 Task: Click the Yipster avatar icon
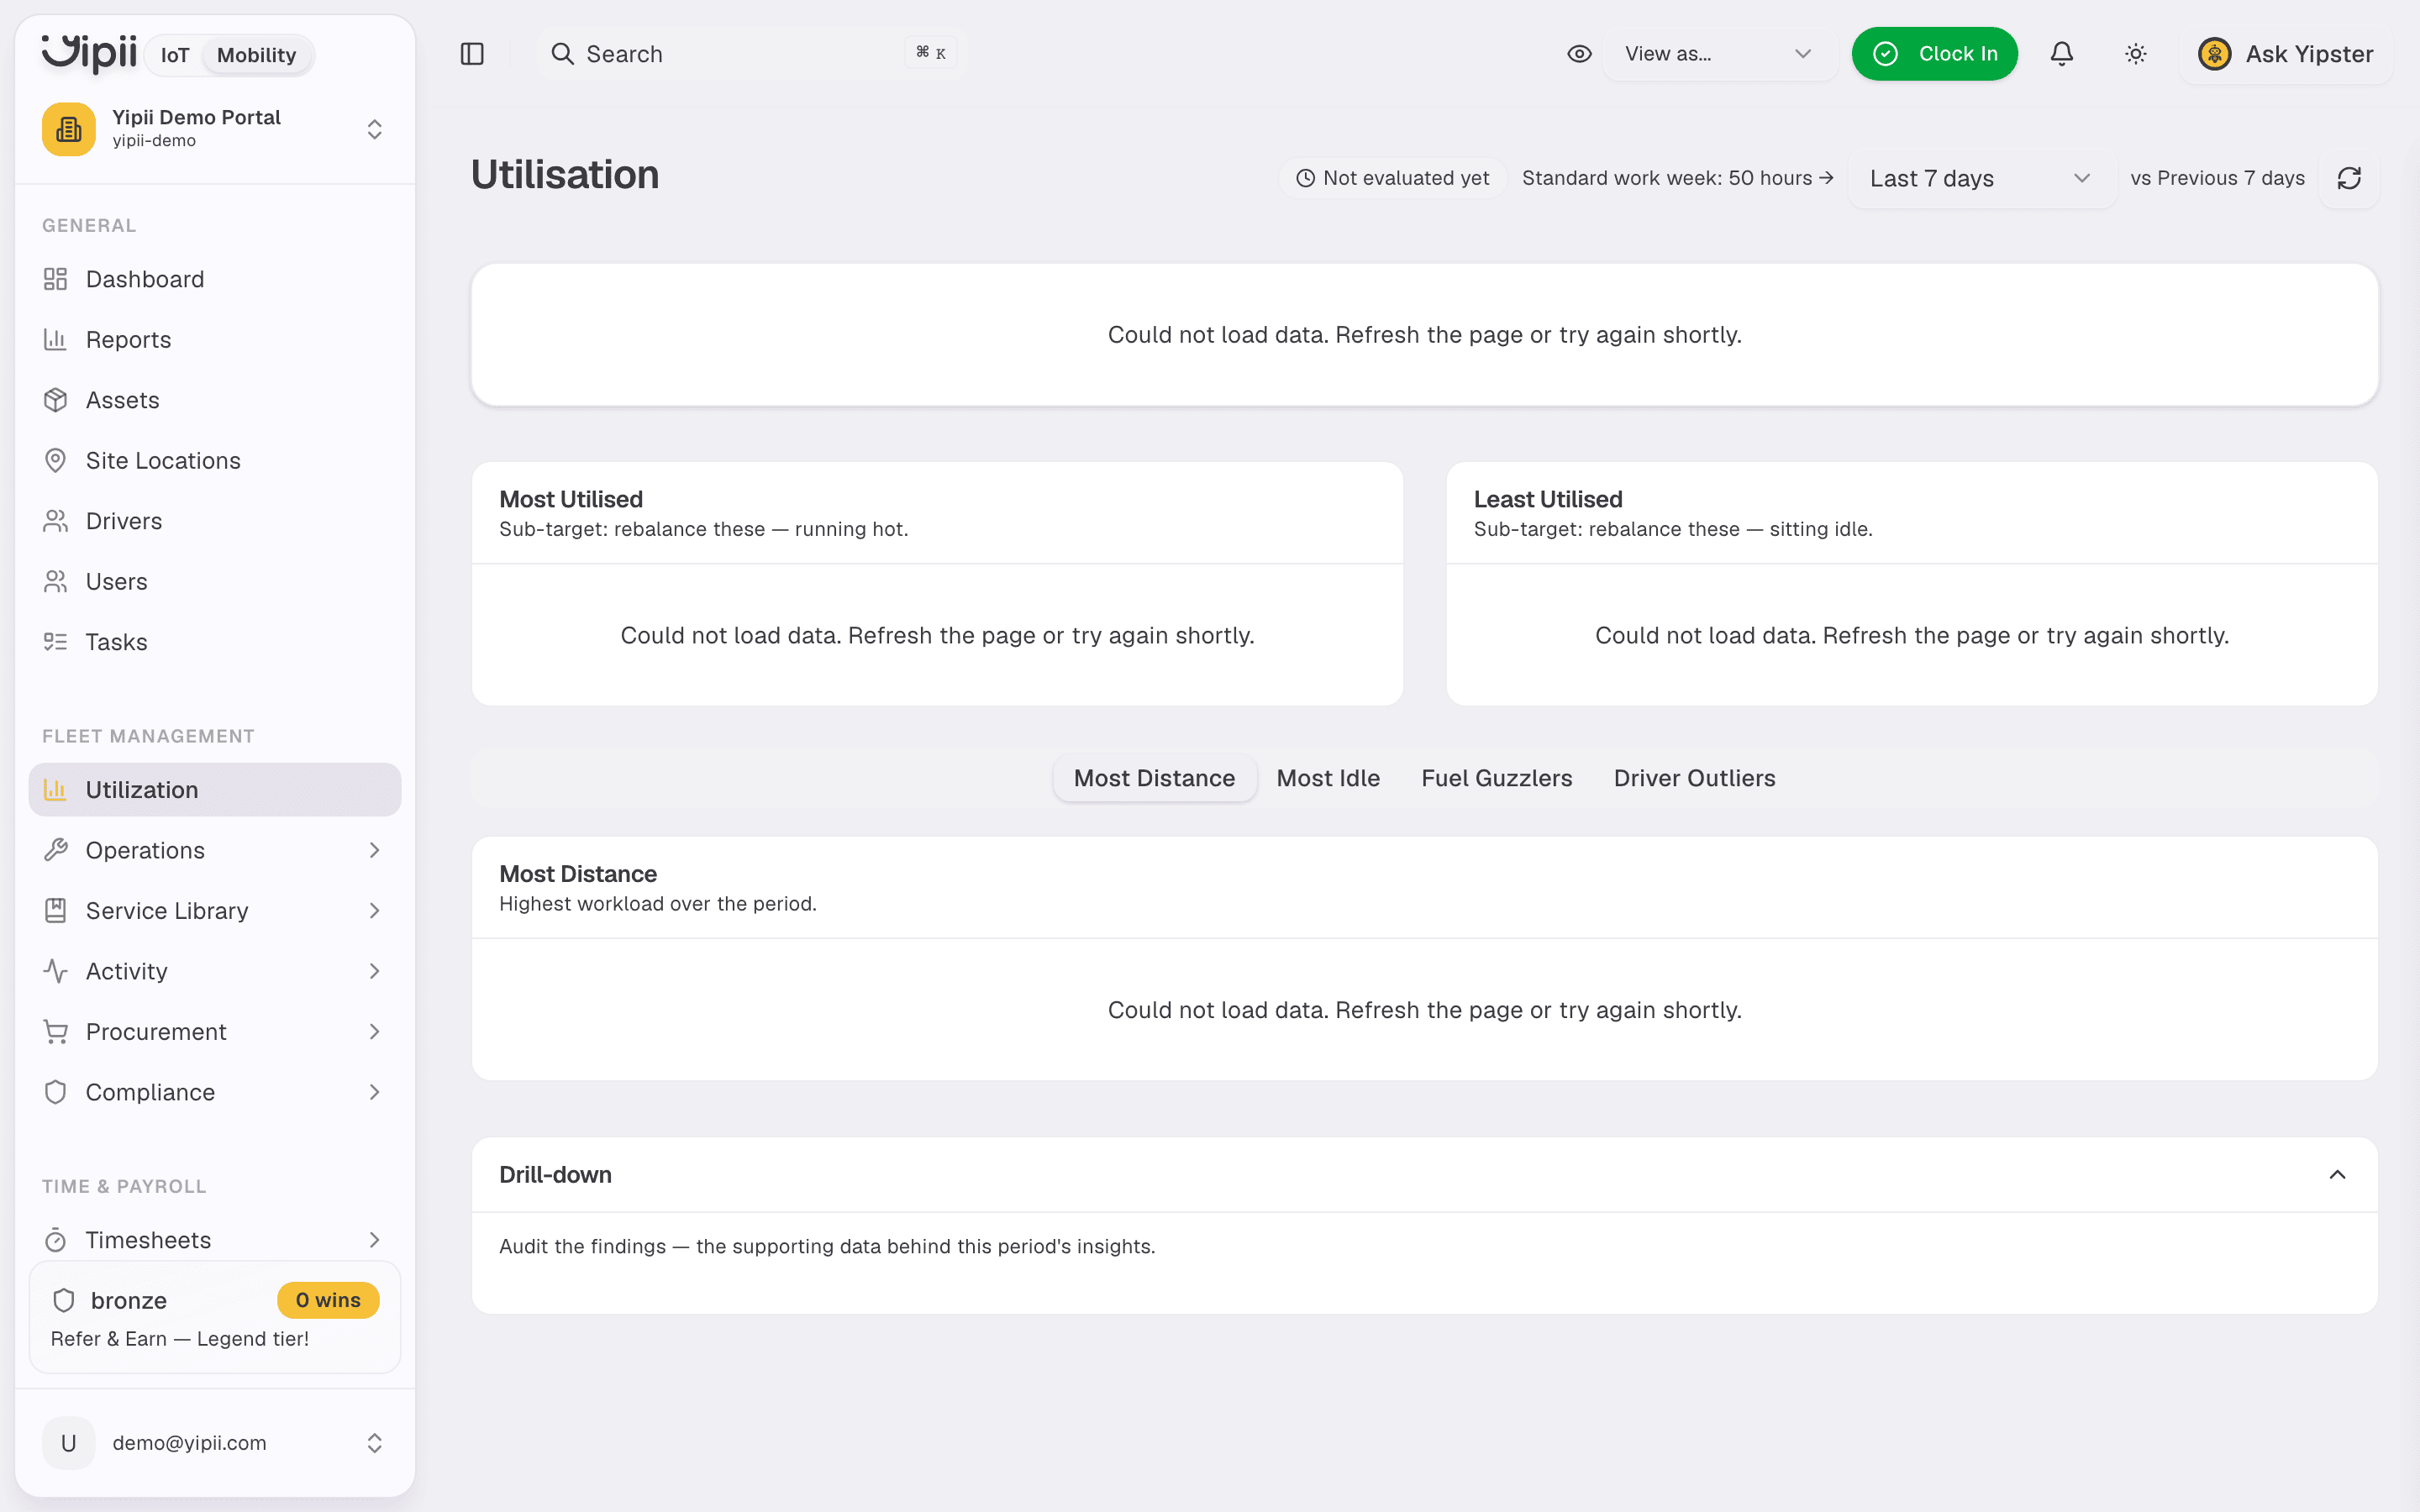(x=2214, y=54)
